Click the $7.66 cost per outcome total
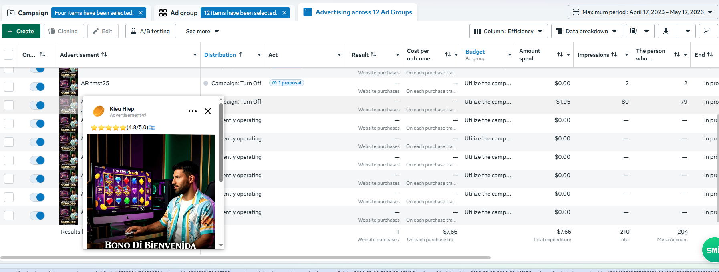 coord(450,232)
